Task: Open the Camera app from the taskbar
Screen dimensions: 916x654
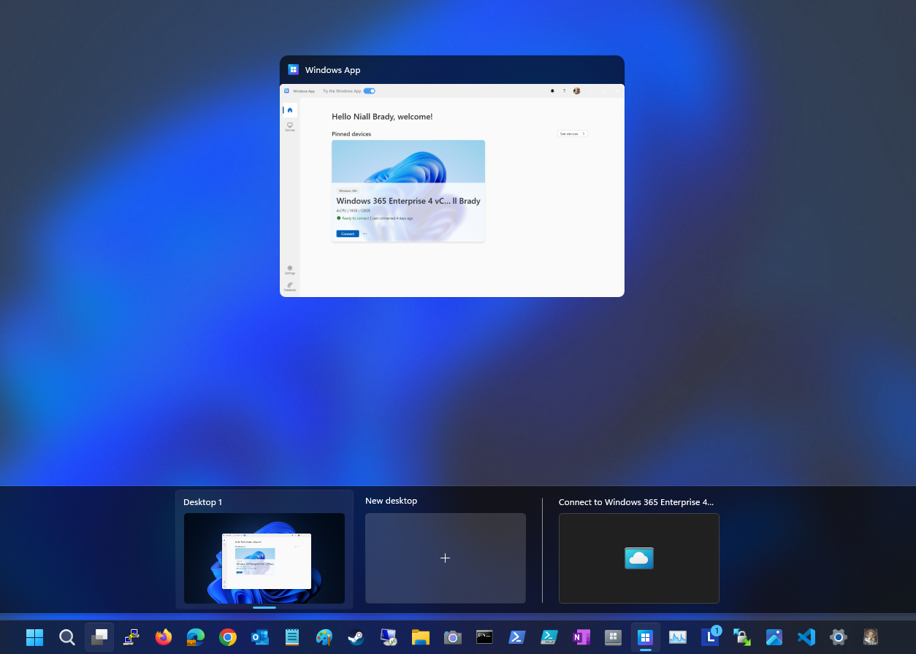Action: pyautogui.click(x=452, y=637)
